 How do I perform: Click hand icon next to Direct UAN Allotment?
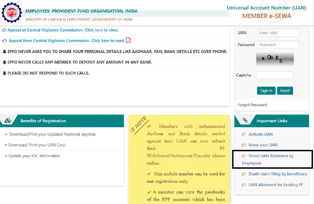[244, 156]
